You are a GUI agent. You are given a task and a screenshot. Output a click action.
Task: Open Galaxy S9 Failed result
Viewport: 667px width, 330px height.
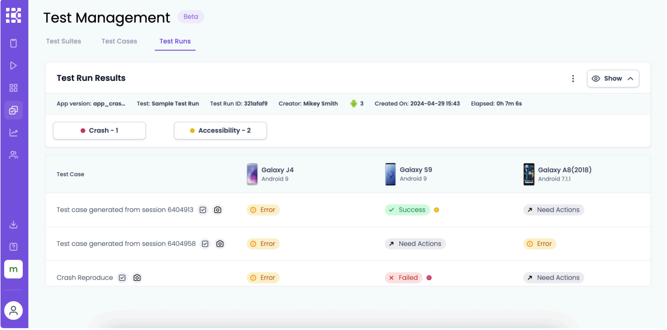[404, 278]
